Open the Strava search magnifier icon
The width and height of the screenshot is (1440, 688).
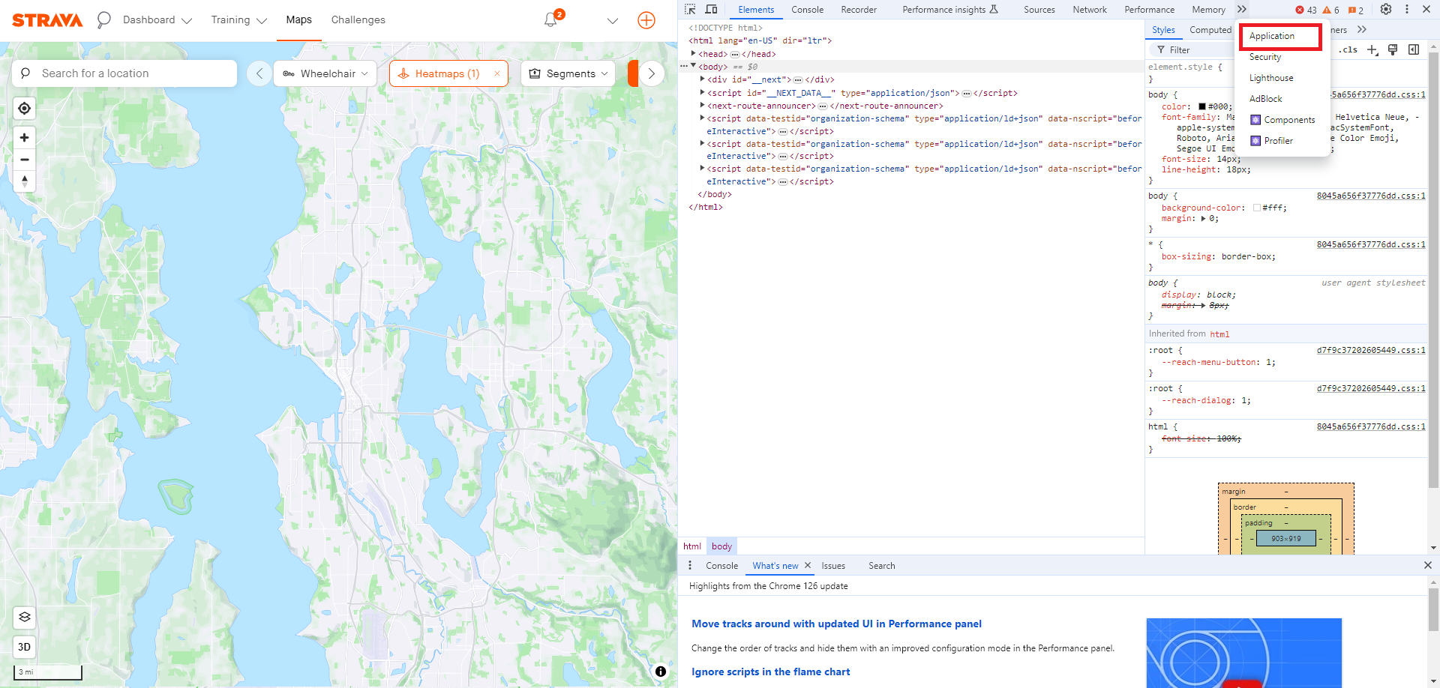point(103,20)
